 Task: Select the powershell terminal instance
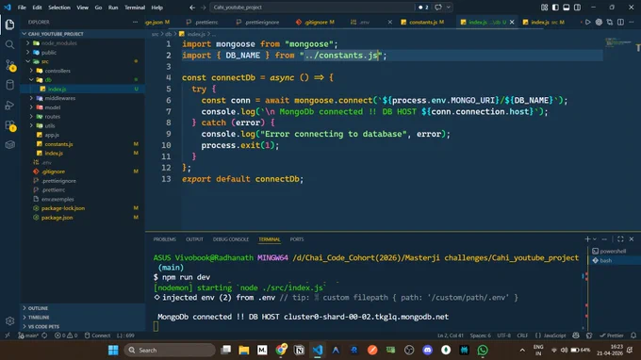614,251
